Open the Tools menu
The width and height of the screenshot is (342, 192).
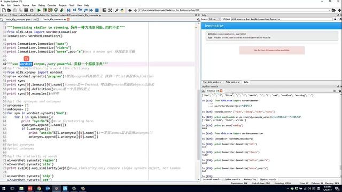(72, 5)
